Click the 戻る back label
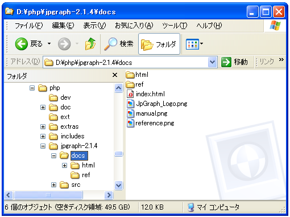This screenshot has width=290, height=217. pyautogui.click(x=36, y=44)
